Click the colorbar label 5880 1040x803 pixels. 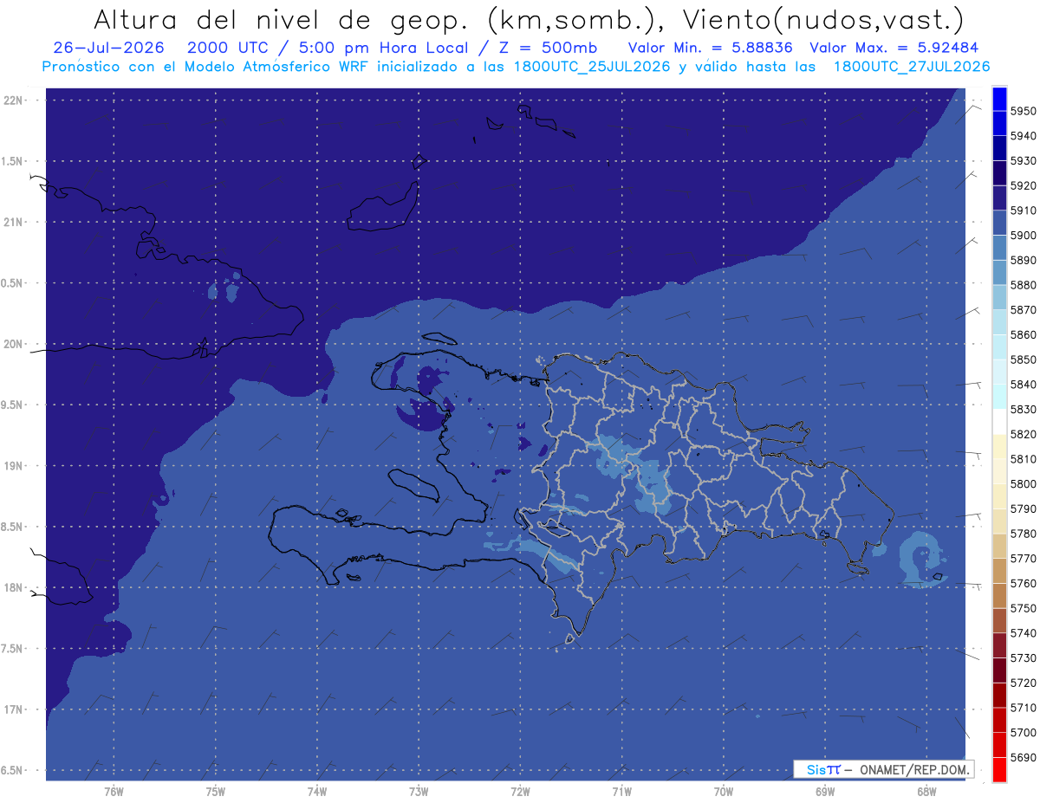(1024, 285)
